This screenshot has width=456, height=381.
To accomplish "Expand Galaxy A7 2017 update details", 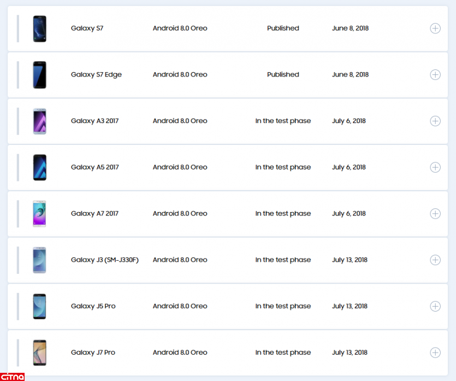I will [435, 214].
